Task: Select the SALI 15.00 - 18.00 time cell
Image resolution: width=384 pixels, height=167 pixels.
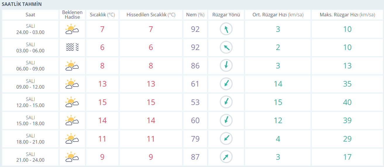Action: pos(30,120)
